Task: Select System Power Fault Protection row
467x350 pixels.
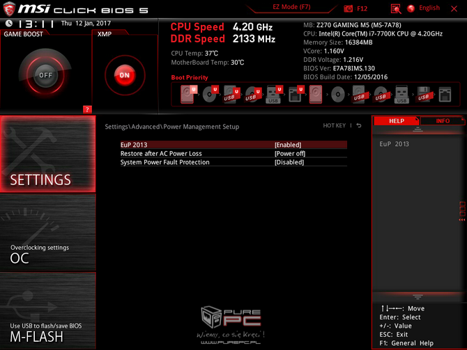Action: 233,162
